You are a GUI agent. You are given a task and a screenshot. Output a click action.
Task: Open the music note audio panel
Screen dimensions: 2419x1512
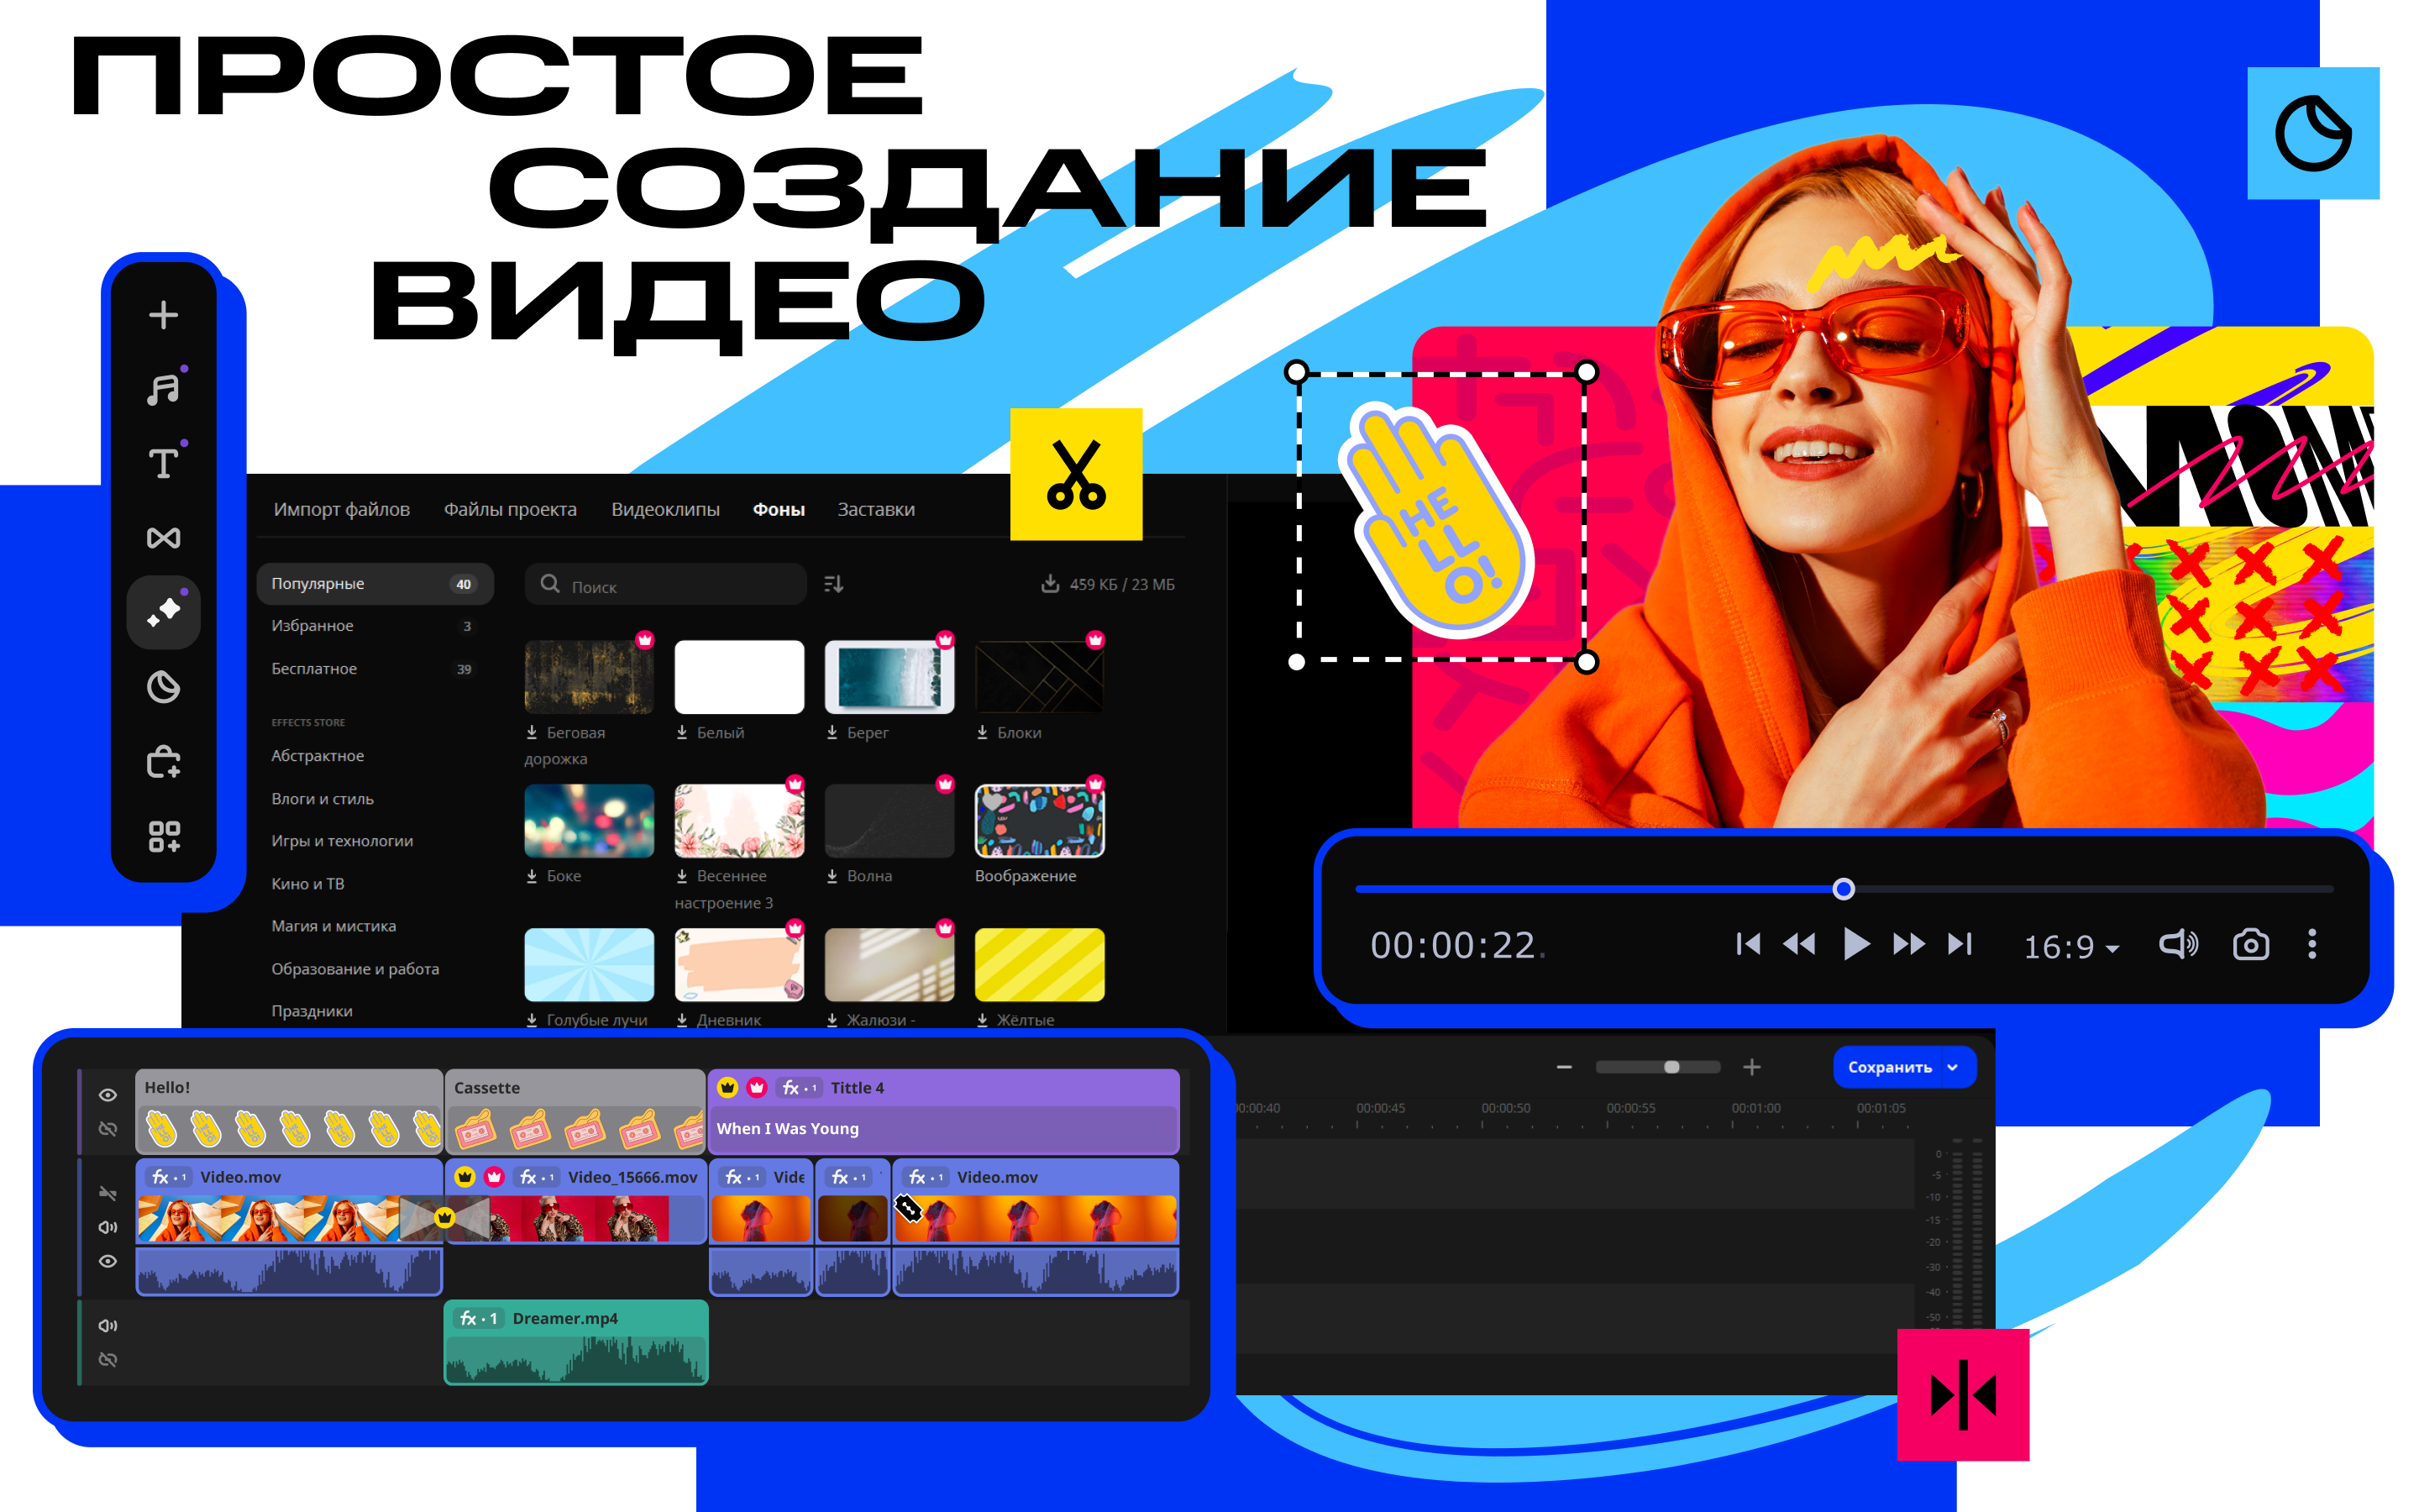coord(163,389)
